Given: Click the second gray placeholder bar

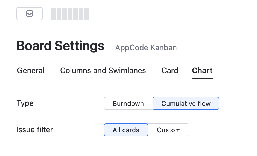Looking at the screenshot, I should coord(59,14).
